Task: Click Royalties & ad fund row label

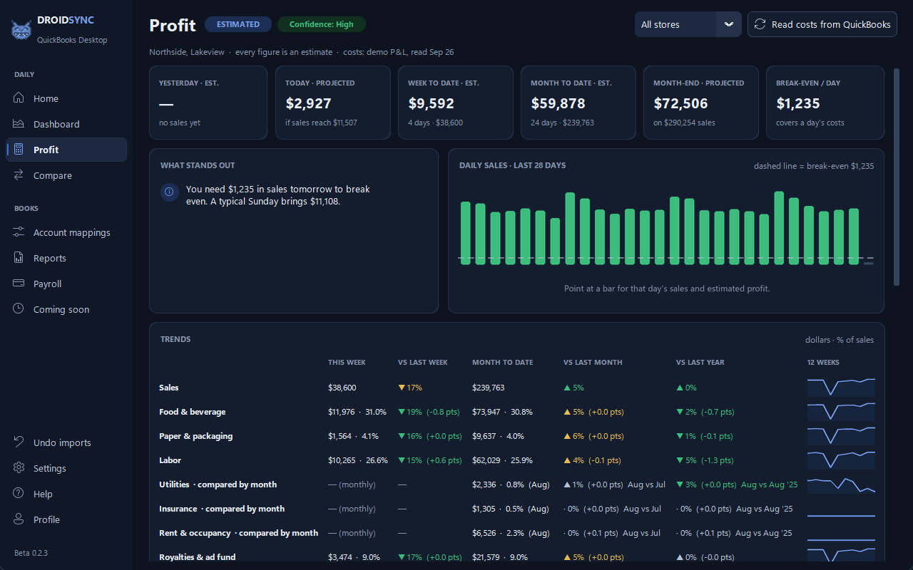Action: click(x=197, y=557)
